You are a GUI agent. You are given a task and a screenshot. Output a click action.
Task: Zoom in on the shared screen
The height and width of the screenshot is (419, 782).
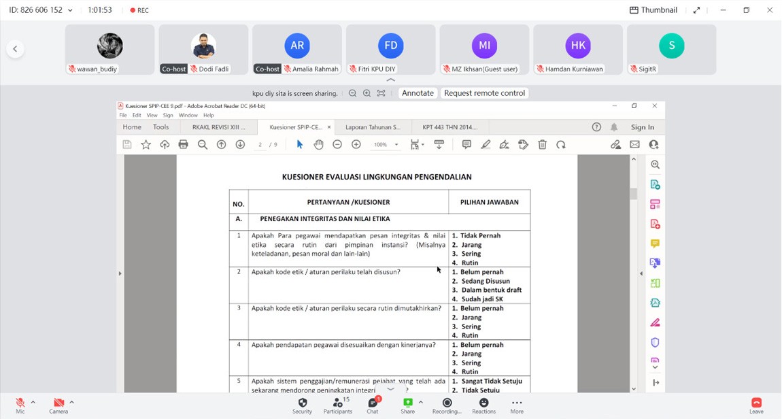coord(367,93)
